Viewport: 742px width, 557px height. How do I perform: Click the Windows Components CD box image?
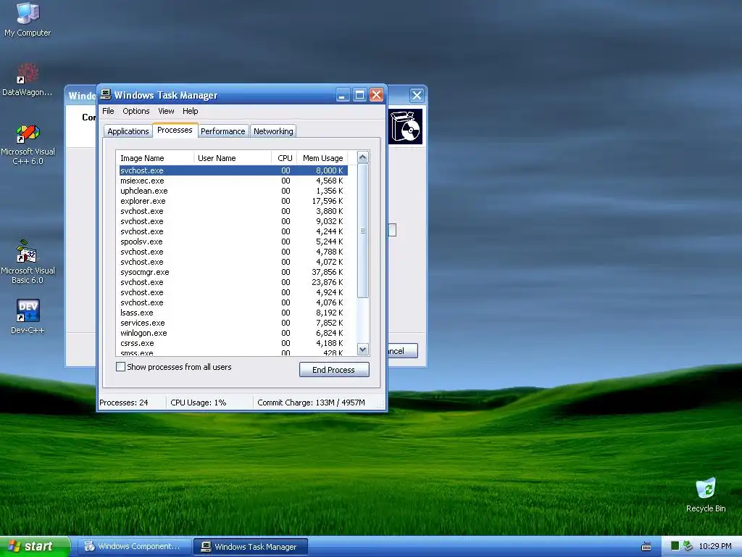point(406,126)
